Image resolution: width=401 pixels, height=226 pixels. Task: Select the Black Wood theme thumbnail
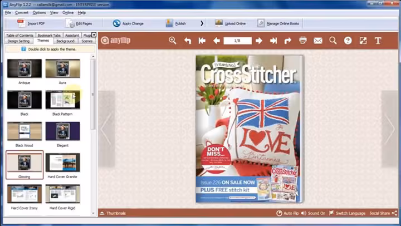25,131
